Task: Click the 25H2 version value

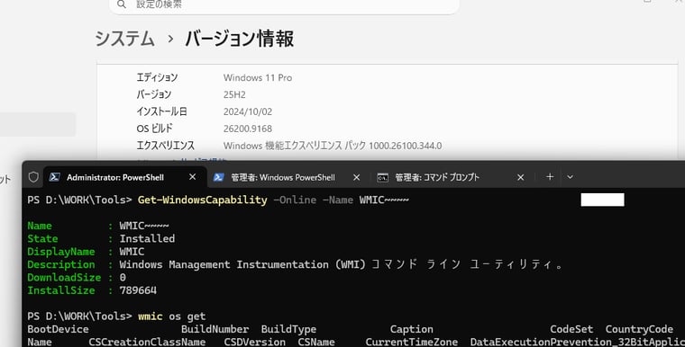Action: click(x=234, y=94)
